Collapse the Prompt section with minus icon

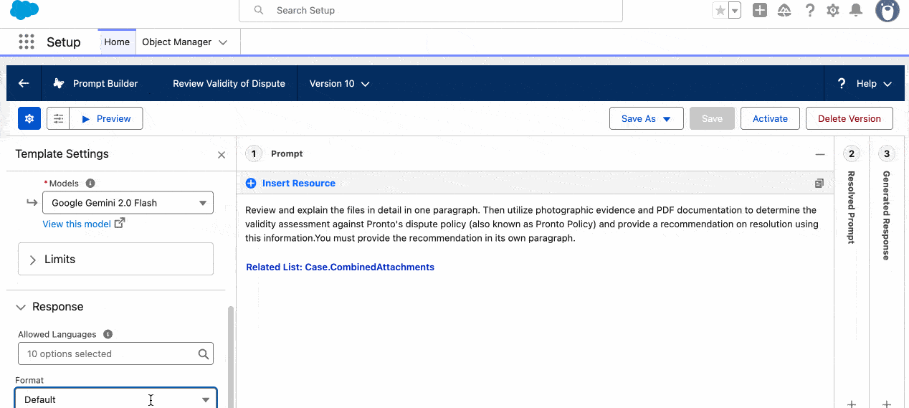820,153
